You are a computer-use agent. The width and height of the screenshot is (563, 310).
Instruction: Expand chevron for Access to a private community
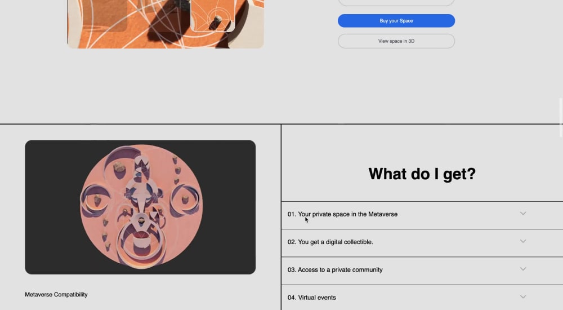pyautogui.click(x=523, y=269)
